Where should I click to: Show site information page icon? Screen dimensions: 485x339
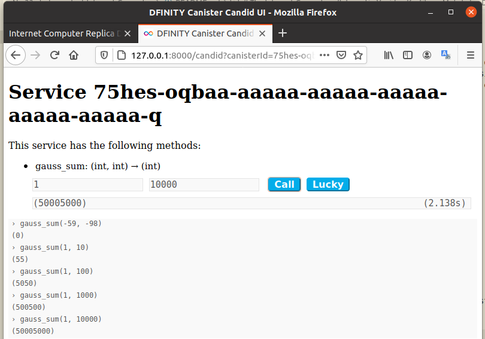coord(122,55)
